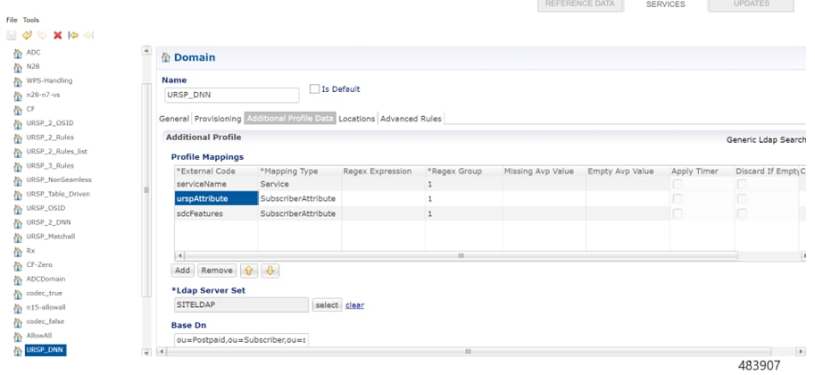
Task: Select the serviceName cell in Profile Mappings
Action: tap(216, 184)
